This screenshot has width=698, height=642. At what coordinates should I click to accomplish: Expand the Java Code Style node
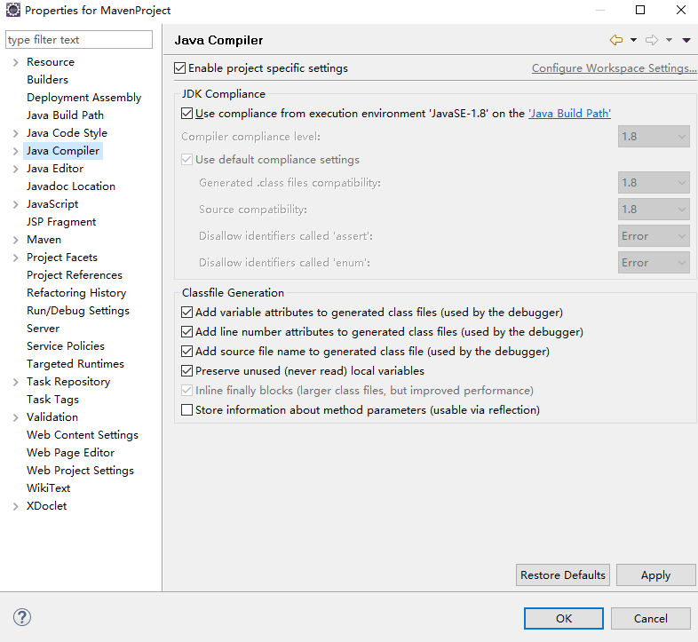16,133
